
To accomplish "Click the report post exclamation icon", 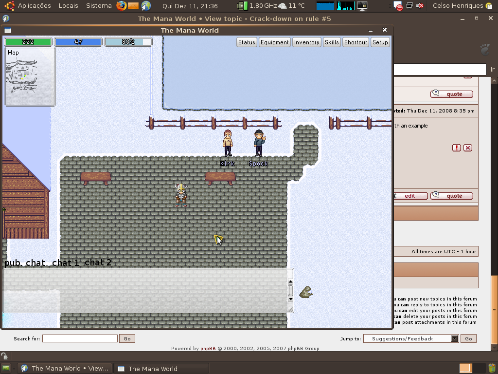I will [456, 148].
